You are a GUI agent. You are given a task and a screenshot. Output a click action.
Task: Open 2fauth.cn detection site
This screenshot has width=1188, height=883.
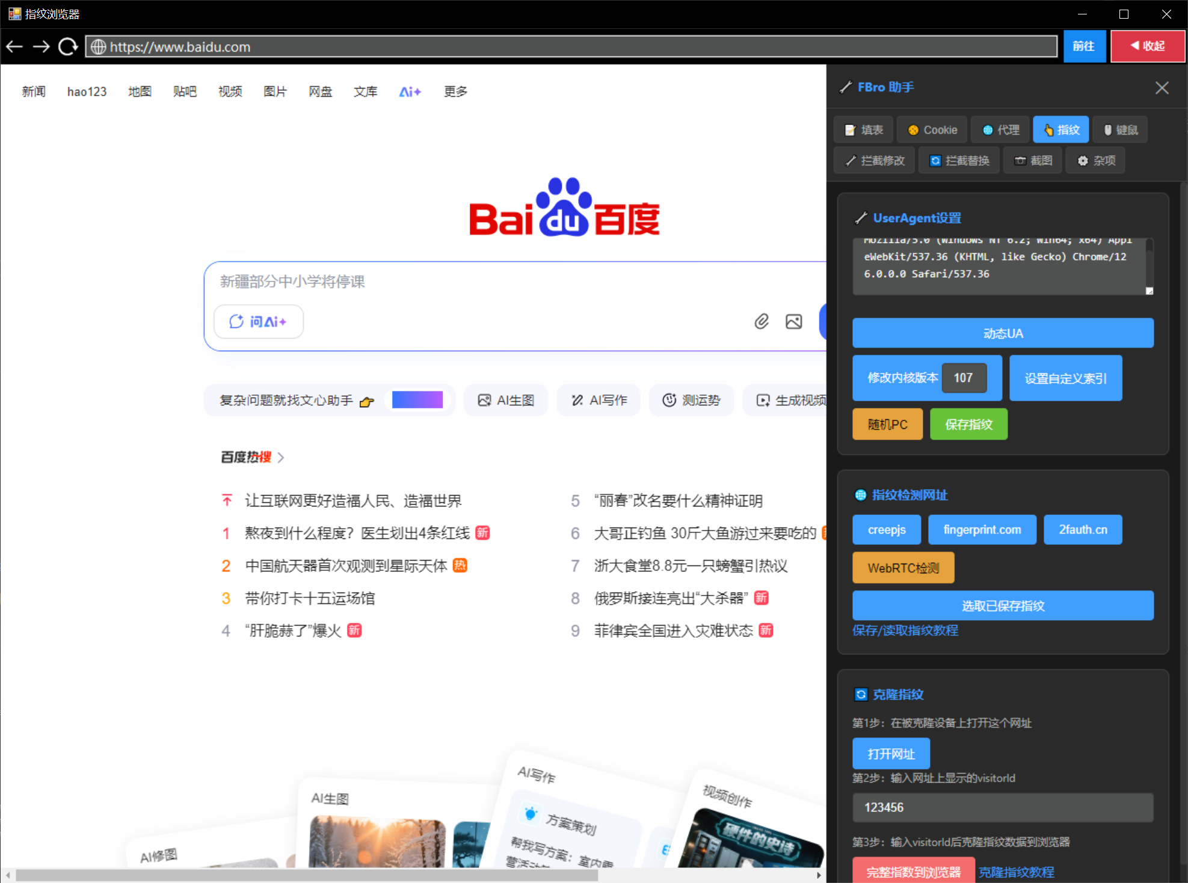pos(1083,530)
